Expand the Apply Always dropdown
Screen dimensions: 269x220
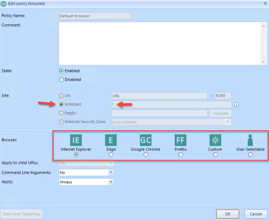pyautogui.click(x=111, y=182)
